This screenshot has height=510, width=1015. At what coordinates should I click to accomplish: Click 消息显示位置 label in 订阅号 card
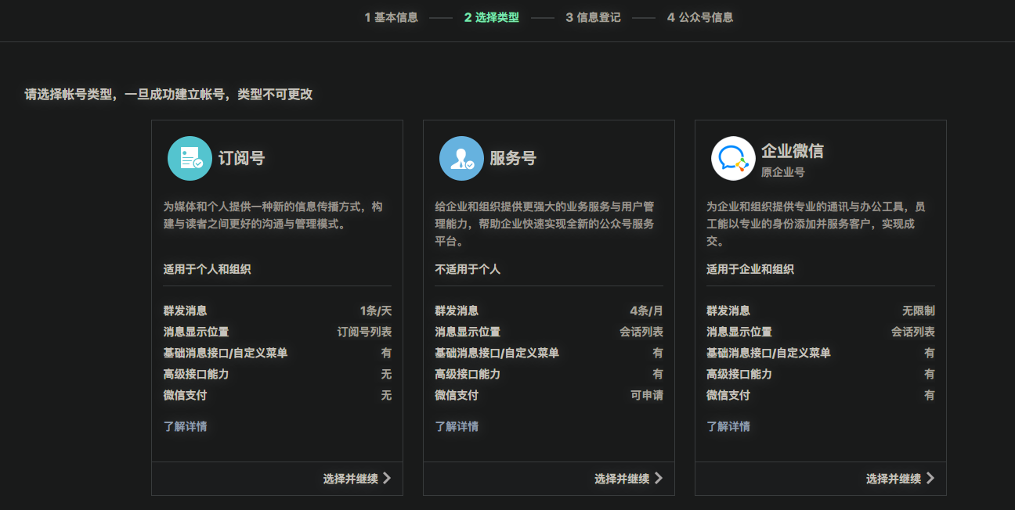(x=196, y=332)
